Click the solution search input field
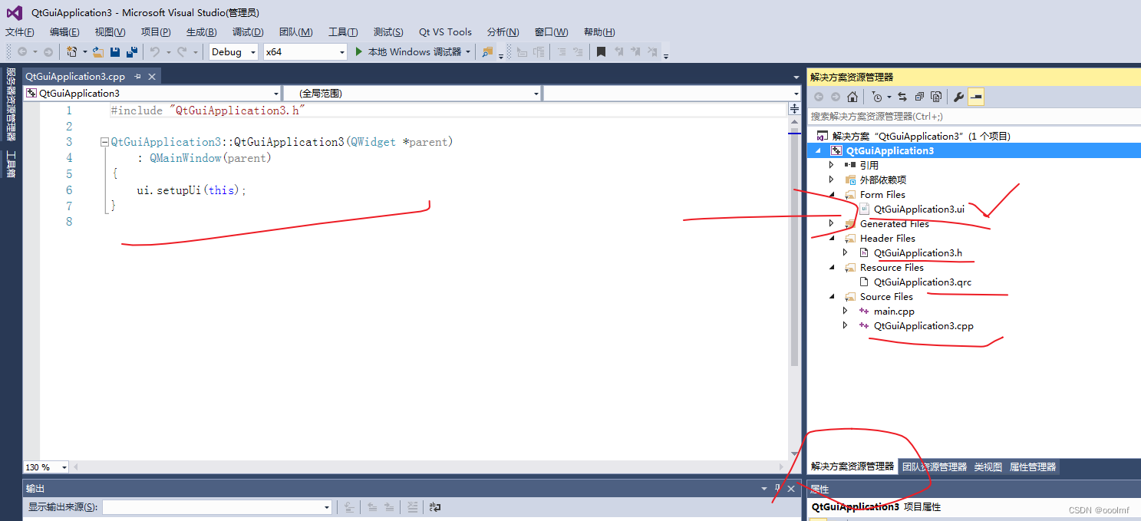 974,116
